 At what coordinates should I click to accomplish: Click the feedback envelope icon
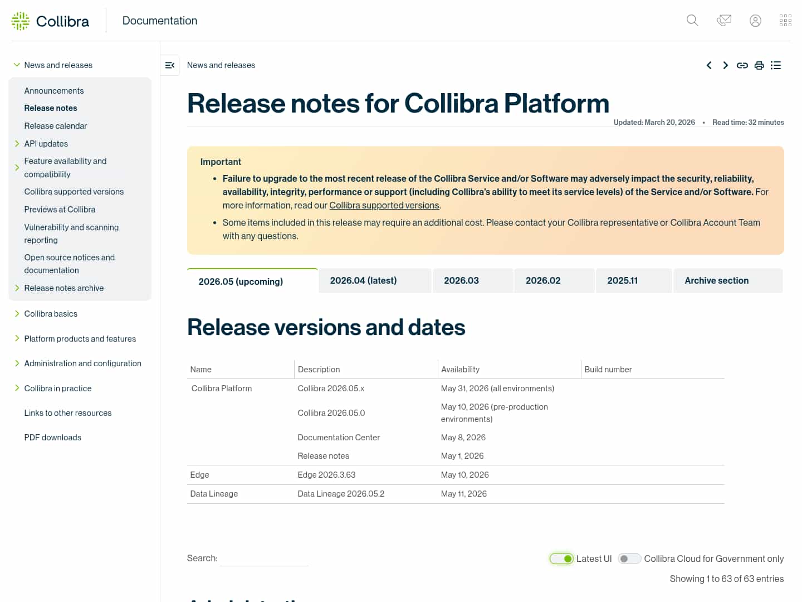pyautogui.click(x=724, y=21)
